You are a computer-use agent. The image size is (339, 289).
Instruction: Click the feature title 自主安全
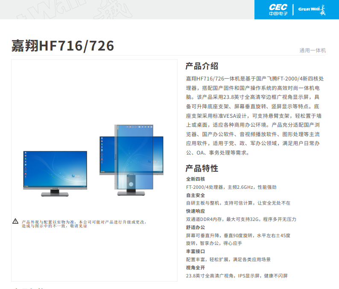(x=196, y=195)
